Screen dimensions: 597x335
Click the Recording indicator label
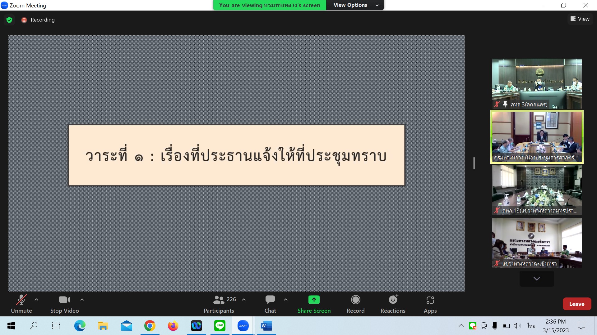pyautogui.click(x=42, y=20)
